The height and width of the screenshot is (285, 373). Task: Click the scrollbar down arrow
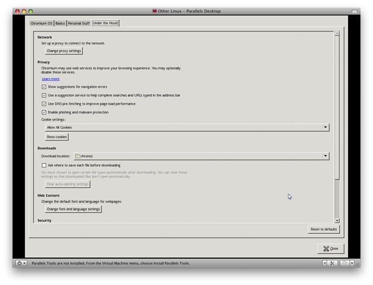click(x=337, y=220)
